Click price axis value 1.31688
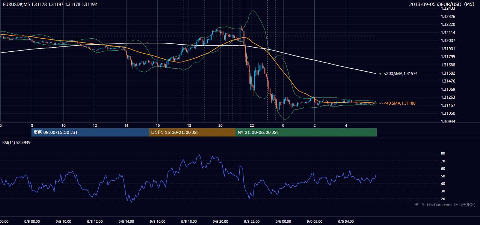Image resolution: width=480 pixels, height=225 pixels. click(448, 65)
